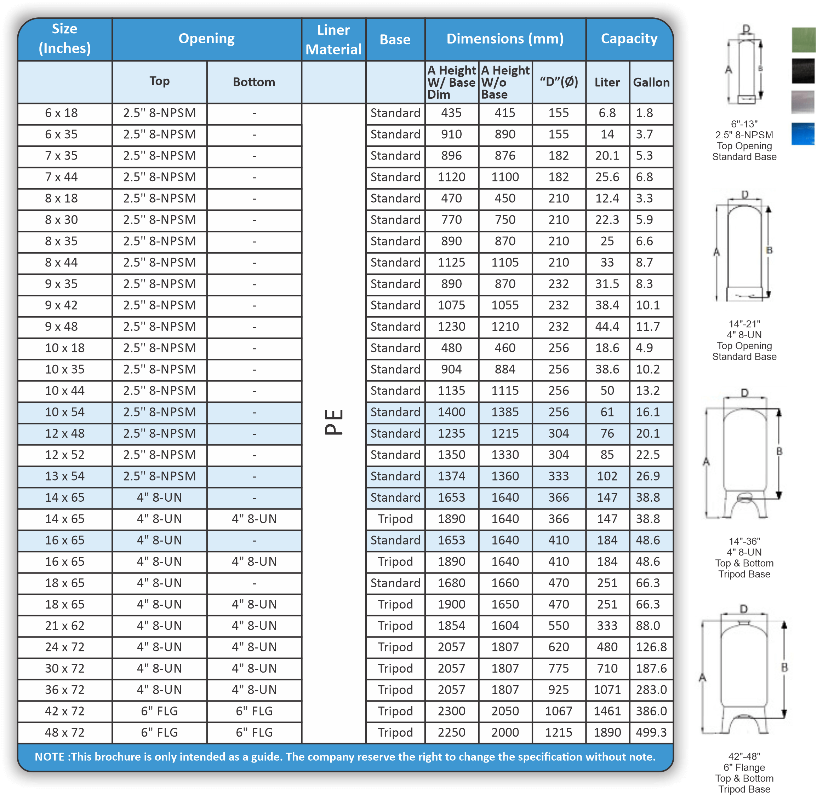Click the vertical 'PE' liner material label
Viewport: 817px width, 795px height.
[x=333, y=422]
